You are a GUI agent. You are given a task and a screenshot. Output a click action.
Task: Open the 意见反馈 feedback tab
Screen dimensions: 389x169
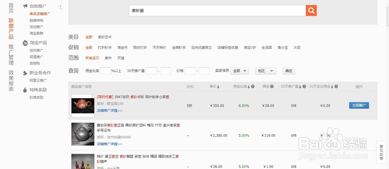(x=381, y=152)
